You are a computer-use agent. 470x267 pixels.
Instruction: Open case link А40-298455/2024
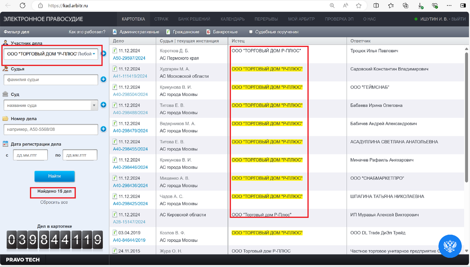click(130, 149)
